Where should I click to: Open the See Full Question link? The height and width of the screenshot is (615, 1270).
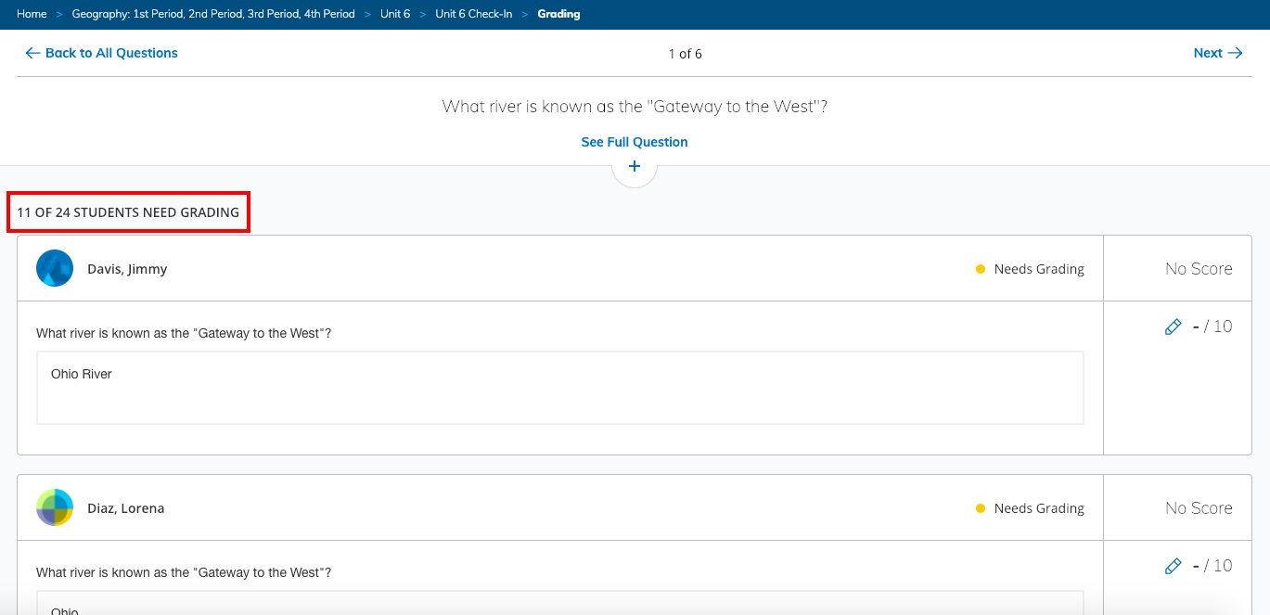click(635, 142)
